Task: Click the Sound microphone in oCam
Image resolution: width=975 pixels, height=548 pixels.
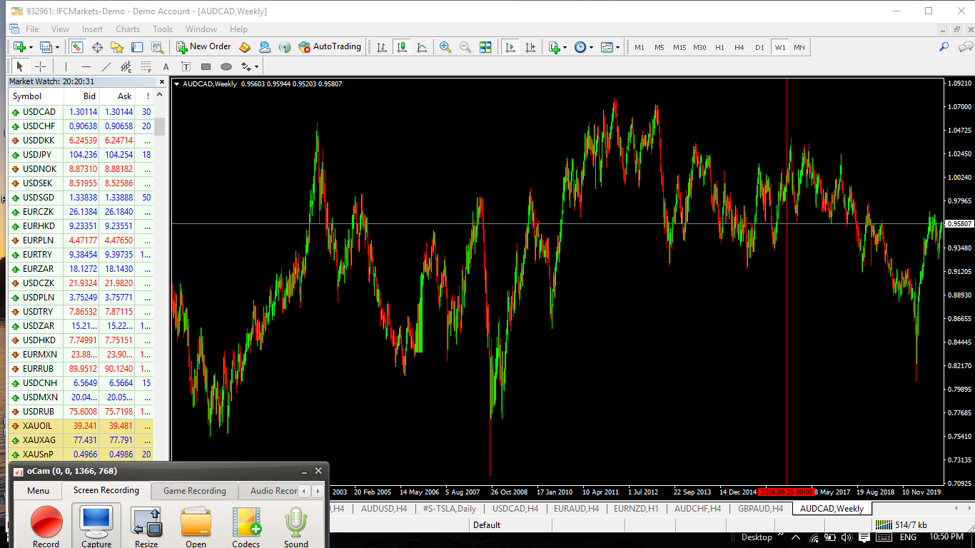Action: click(296, 526)
